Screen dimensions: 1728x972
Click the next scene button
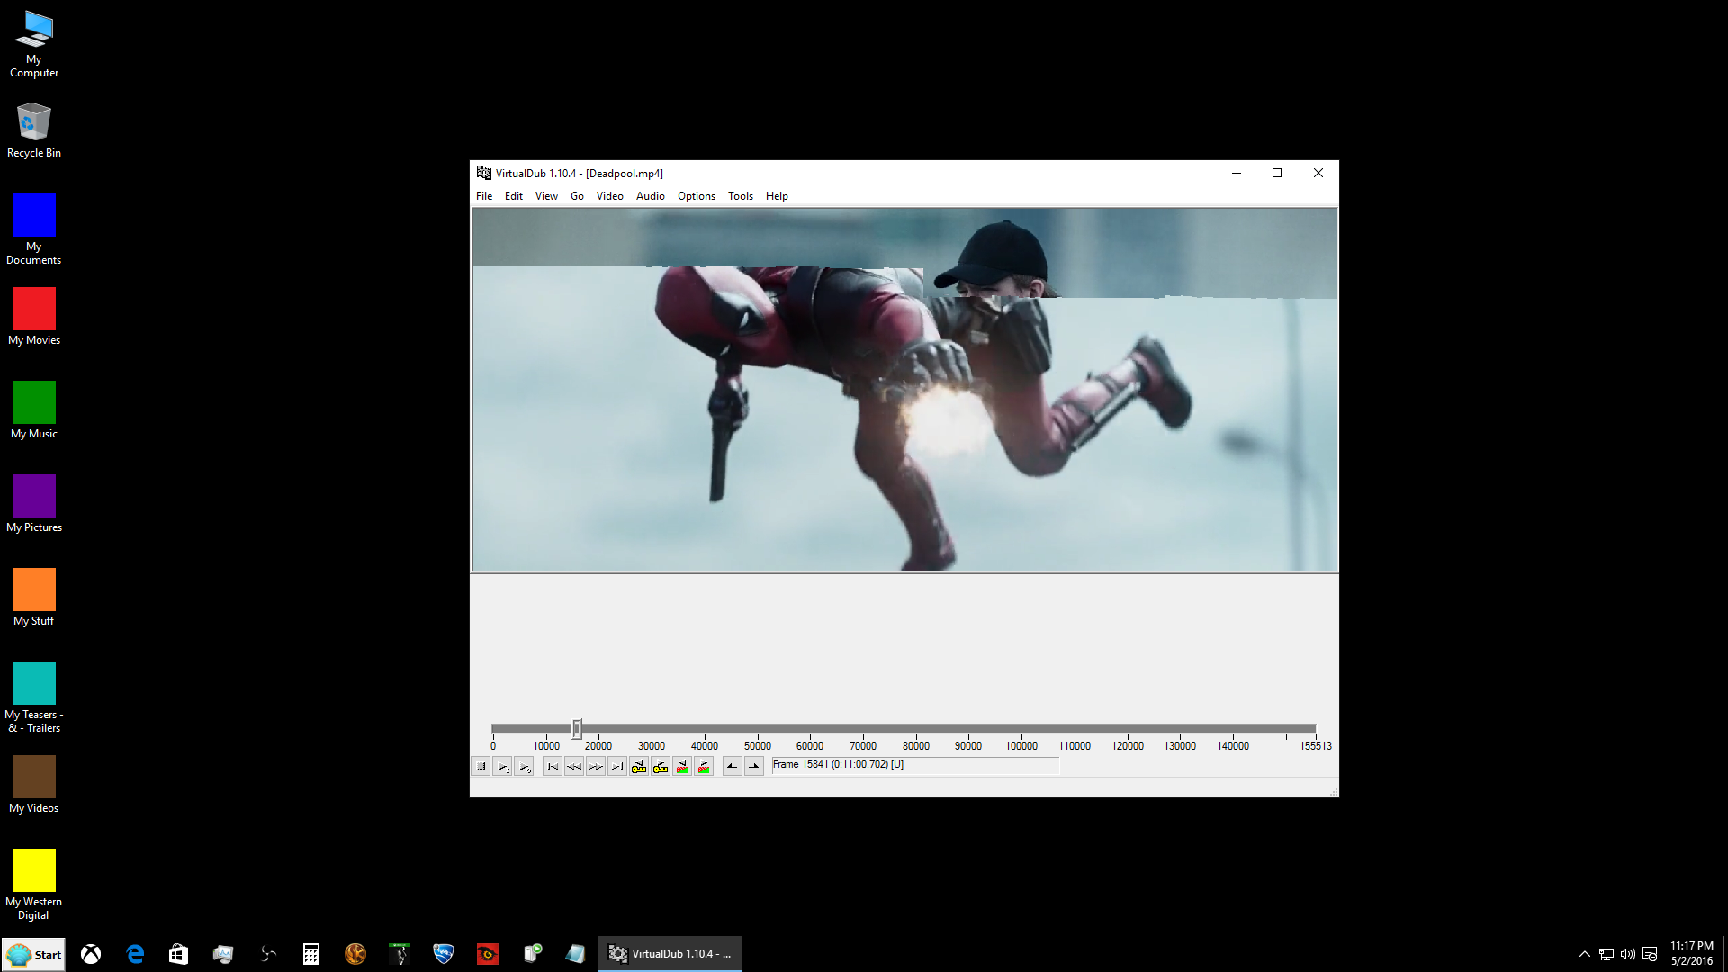(x=704, y=767)
